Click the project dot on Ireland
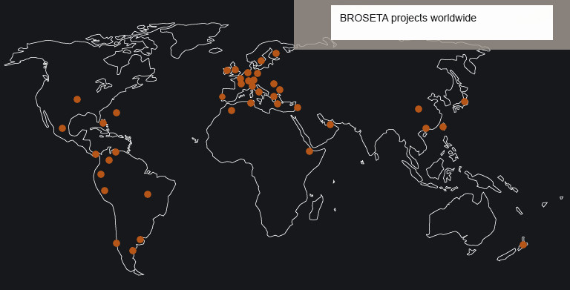570x290 pixels. (x=227, y=70)
